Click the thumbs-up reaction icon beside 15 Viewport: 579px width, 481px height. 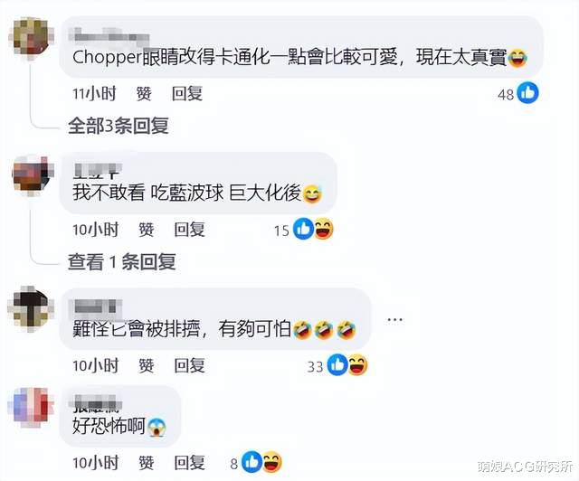[303, 229]
